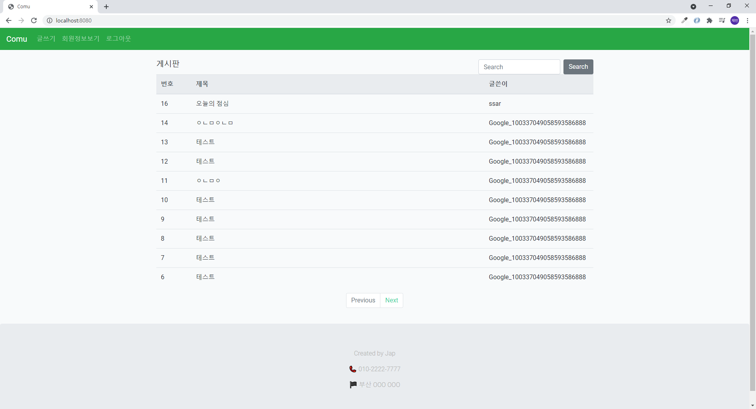
Task: Select the Comu browser tab
Action: click(x=50, y=7)
